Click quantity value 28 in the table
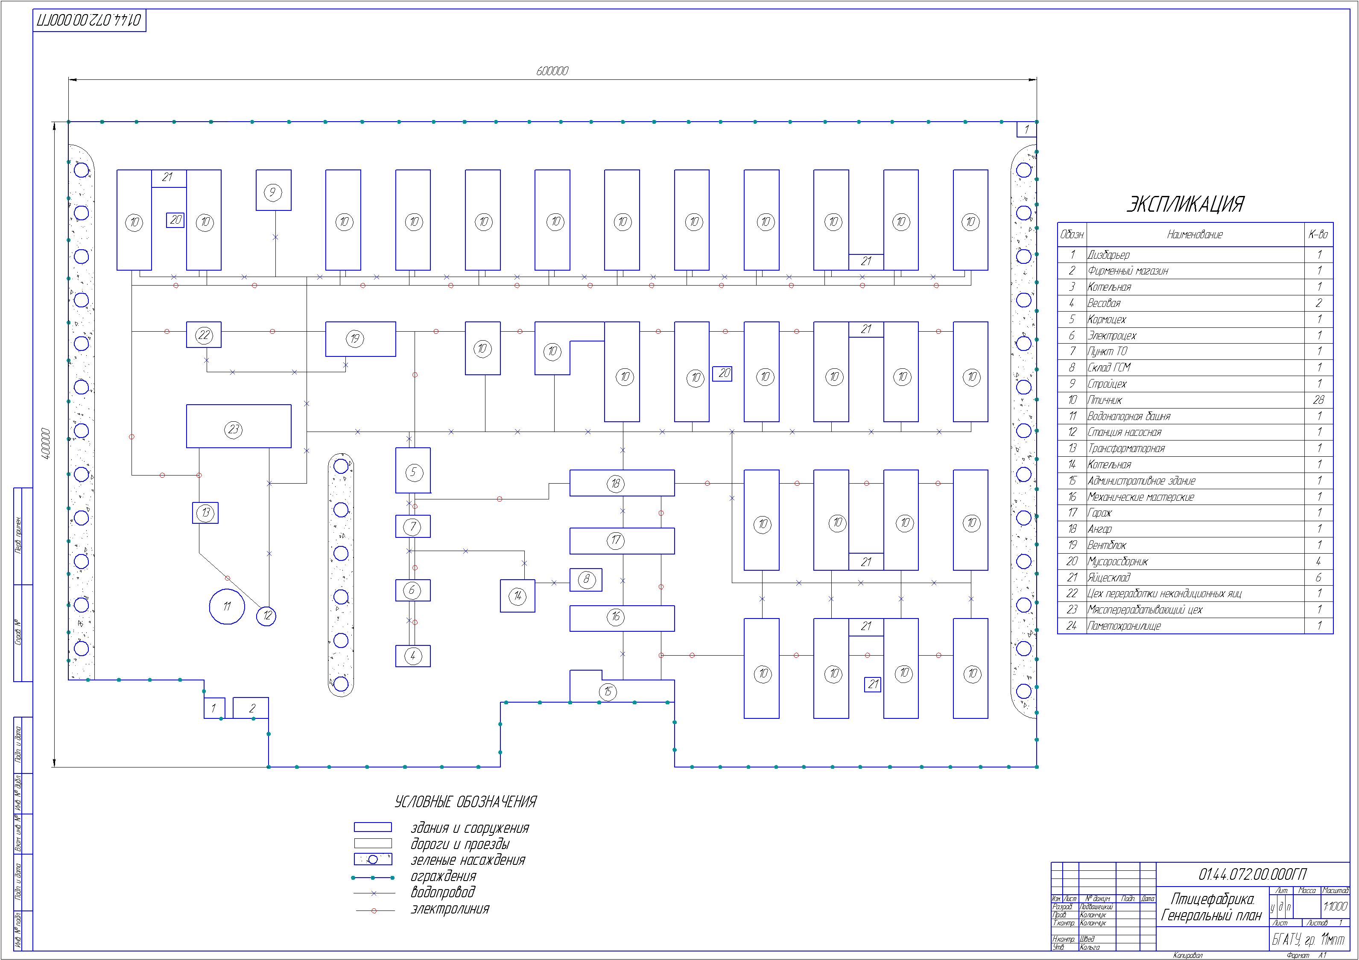This screenshot has height=960, width=1359. coord(1319,400)
